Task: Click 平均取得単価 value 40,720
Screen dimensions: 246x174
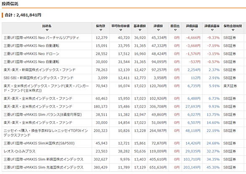Action: [124, 38]
